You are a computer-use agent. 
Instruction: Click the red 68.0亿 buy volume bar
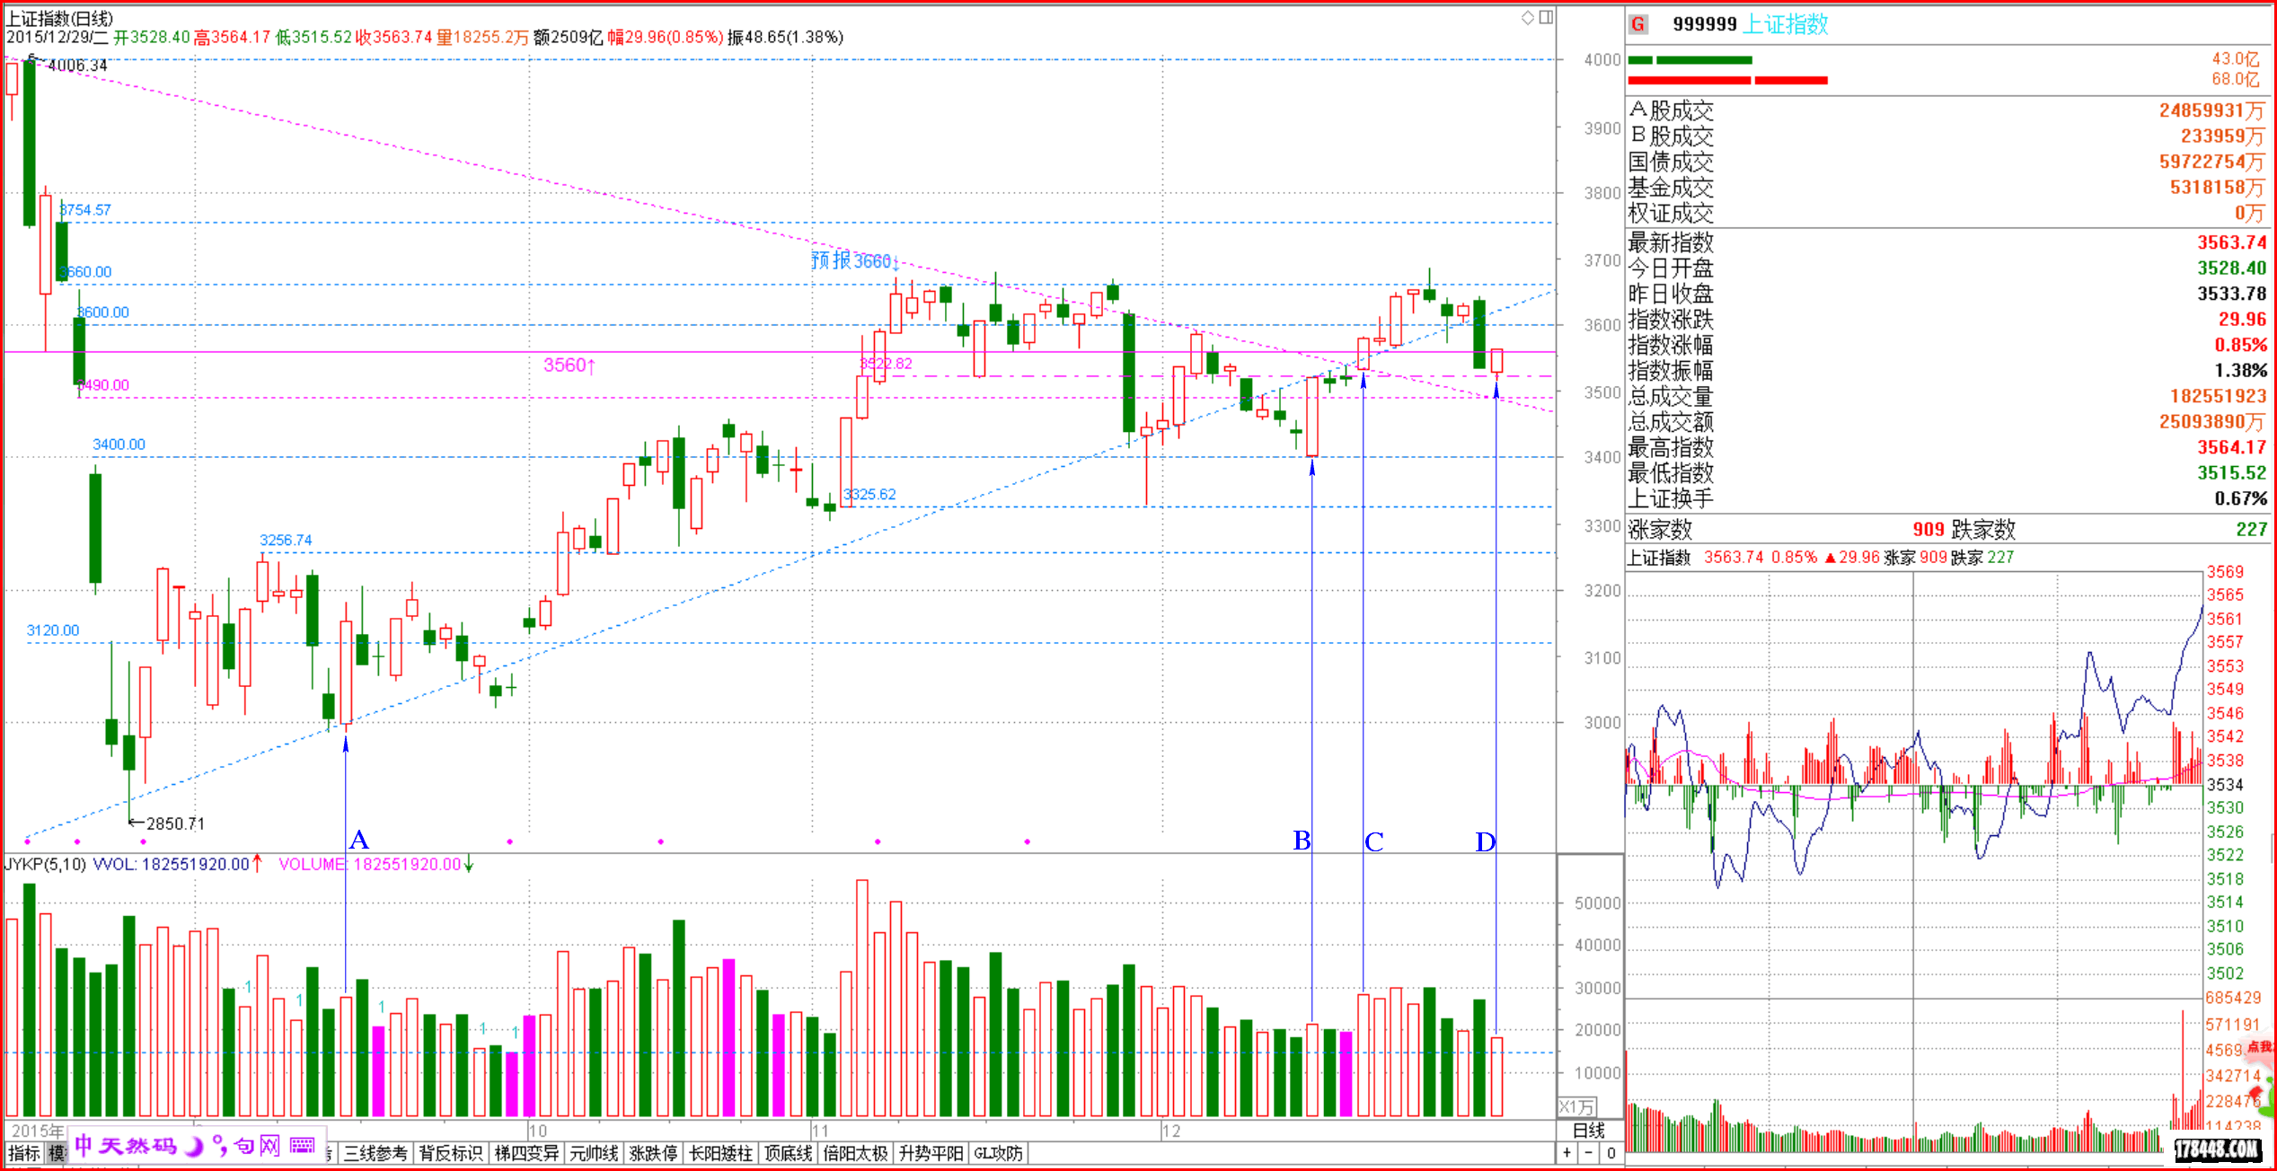point(1727,80)
